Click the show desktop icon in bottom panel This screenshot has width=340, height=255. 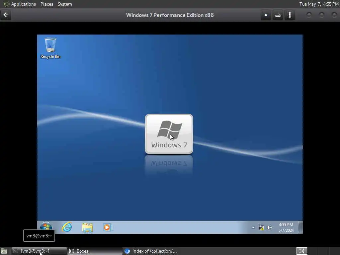coord(4,251)
